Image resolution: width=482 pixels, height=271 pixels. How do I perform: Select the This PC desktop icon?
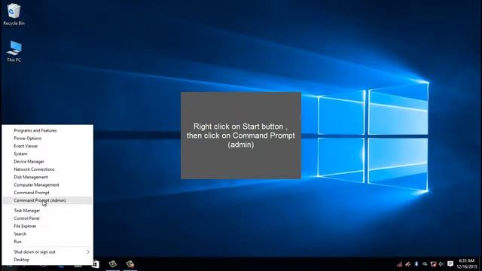14,51
